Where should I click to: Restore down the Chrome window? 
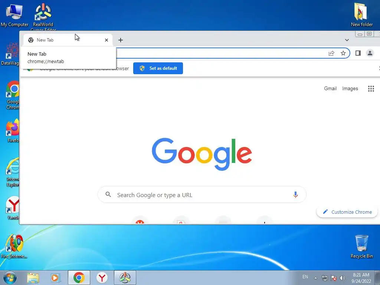point(369,34)
